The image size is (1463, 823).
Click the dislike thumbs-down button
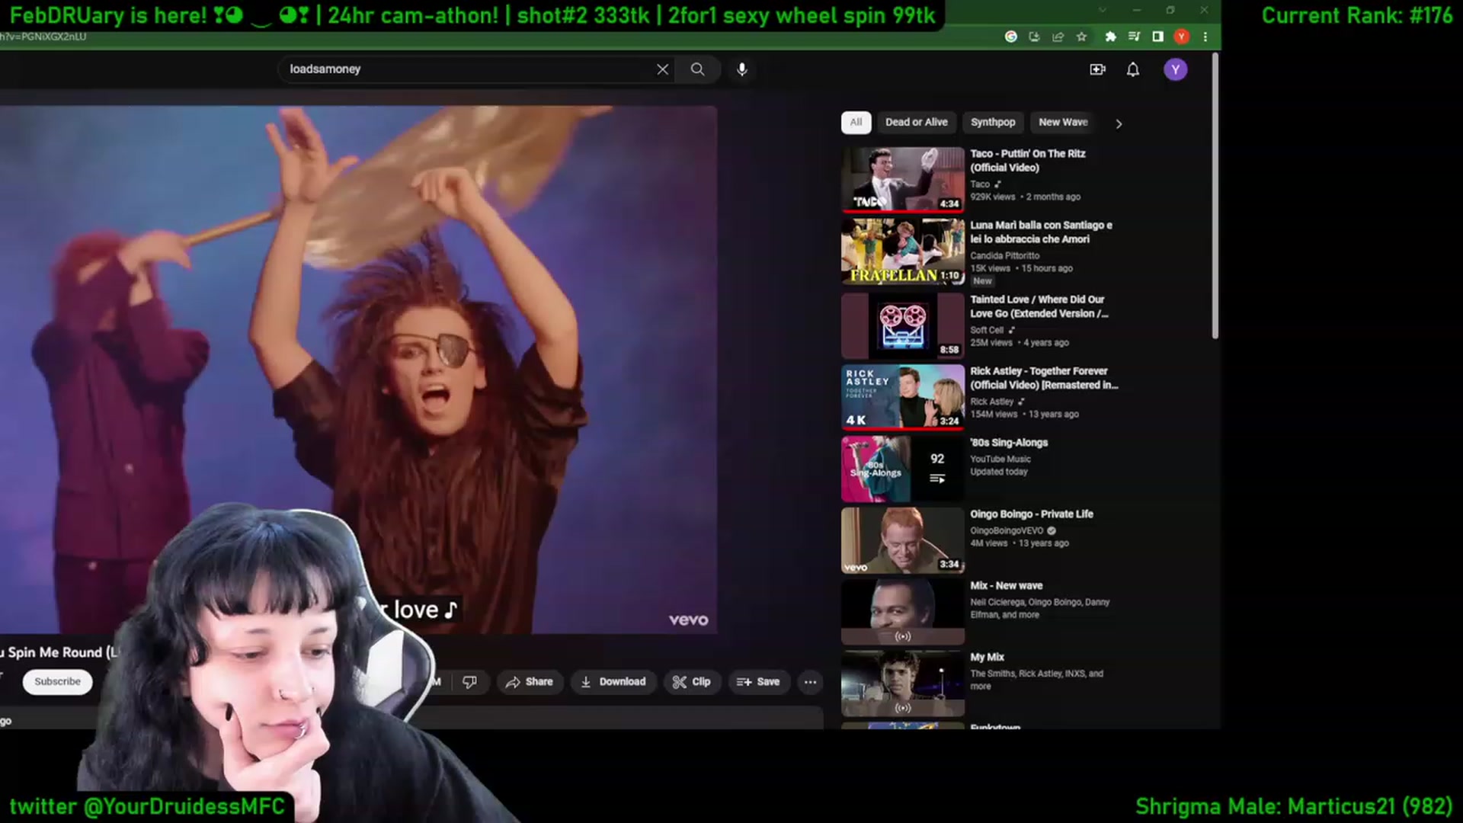point(469,682)
